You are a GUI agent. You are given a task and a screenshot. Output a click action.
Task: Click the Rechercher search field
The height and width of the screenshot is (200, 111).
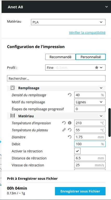pos(56,78)
